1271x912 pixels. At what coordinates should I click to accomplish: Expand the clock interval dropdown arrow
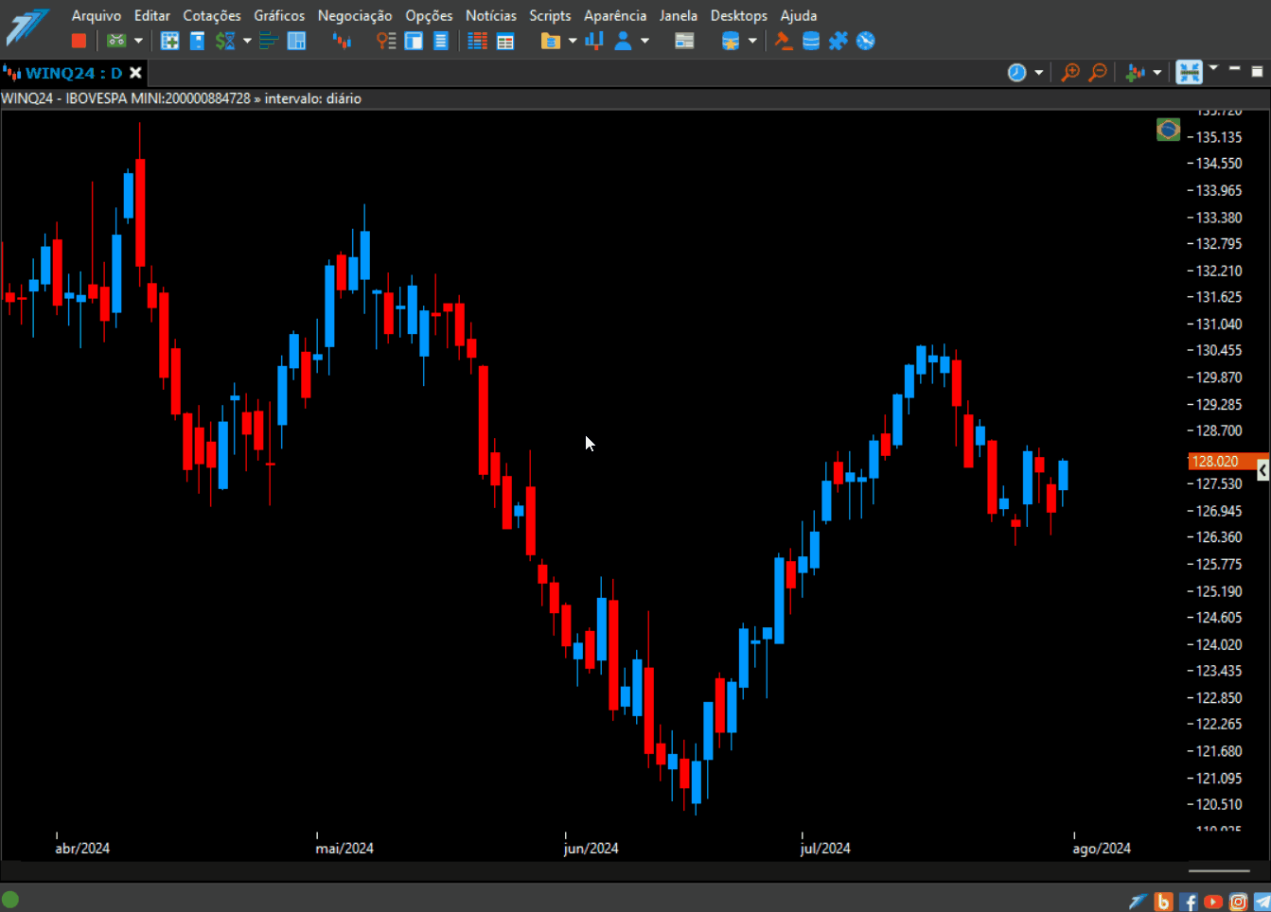click(1038, 73)
